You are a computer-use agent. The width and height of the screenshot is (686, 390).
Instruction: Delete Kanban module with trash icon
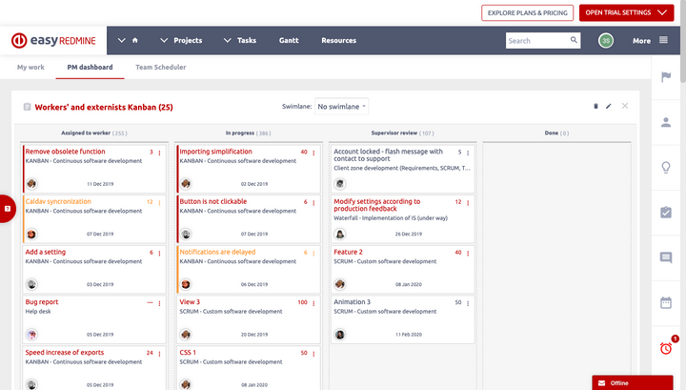(595, 106)
